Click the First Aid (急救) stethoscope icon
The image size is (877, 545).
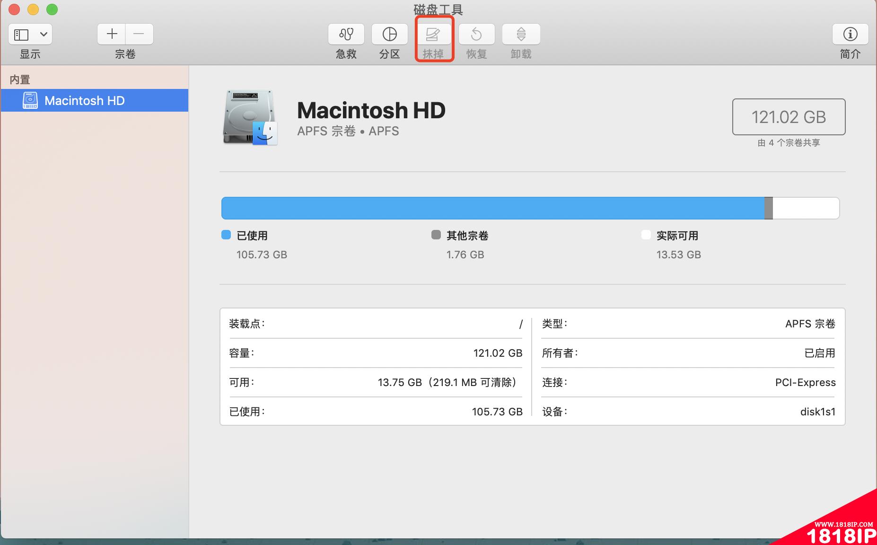click(x=346, y=34)
